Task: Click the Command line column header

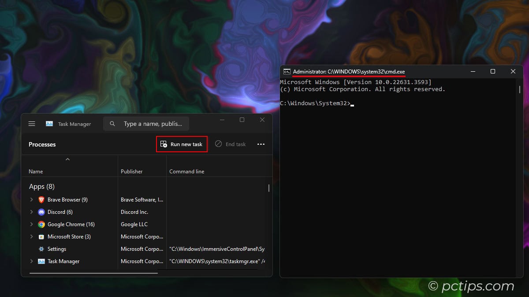Action: (x=187, y=172)
